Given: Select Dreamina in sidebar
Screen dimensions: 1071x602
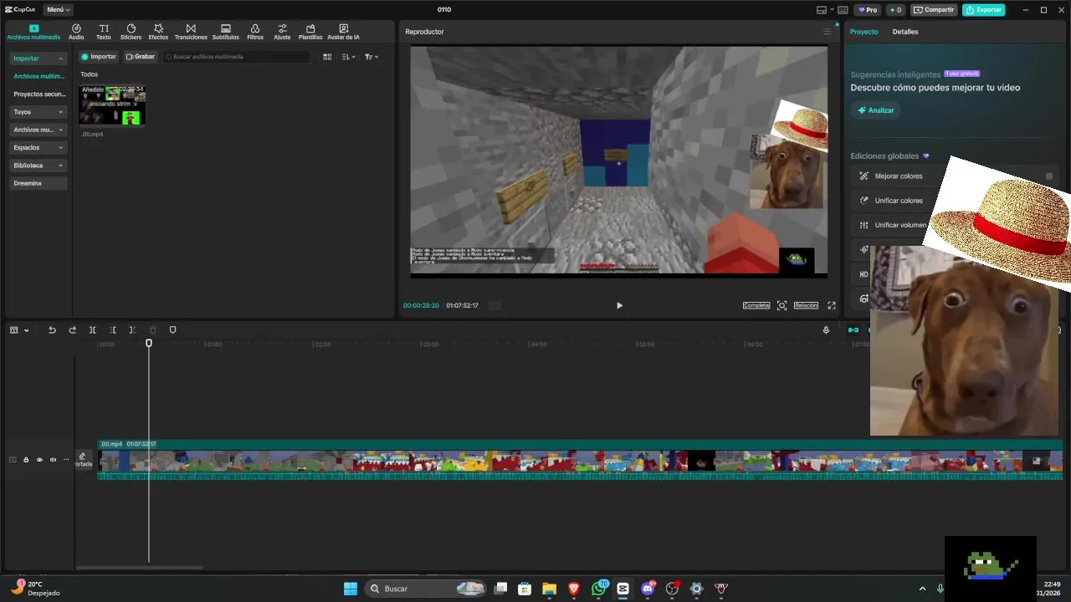Looking at the screenshot, I should tap(38, 183).
